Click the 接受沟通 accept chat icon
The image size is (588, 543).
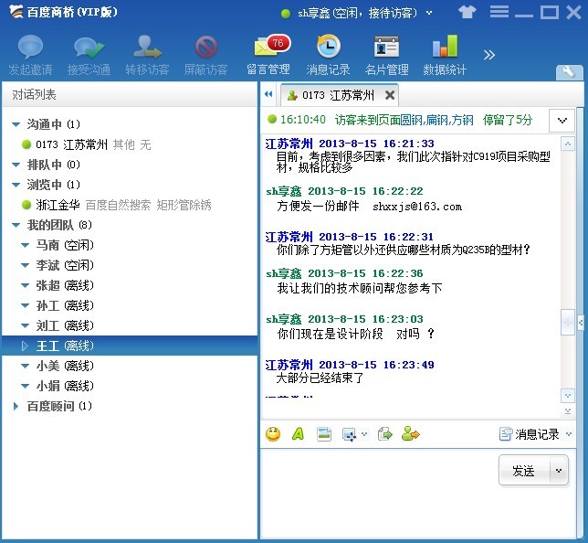(89, 48)
